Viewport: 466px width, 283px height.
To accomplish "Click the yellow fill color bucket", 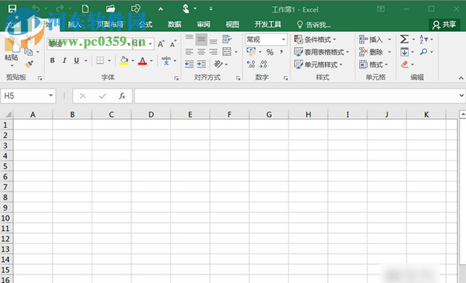I will [124, 60].
